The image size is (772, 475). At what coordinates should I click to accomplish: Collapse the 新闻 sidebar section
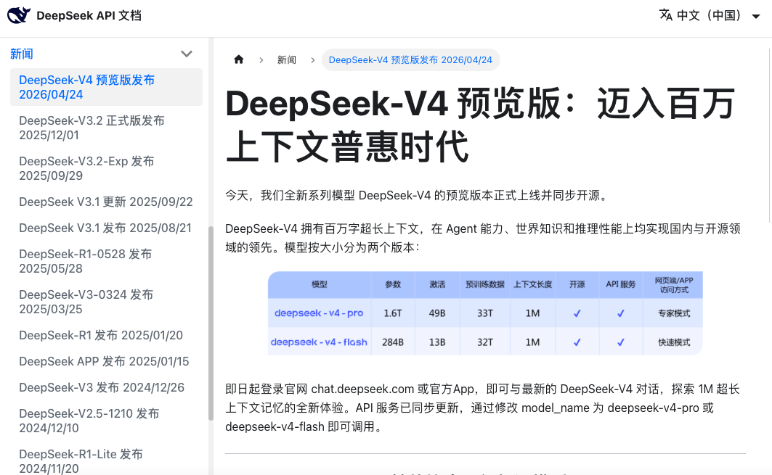(x=187, y=54)
